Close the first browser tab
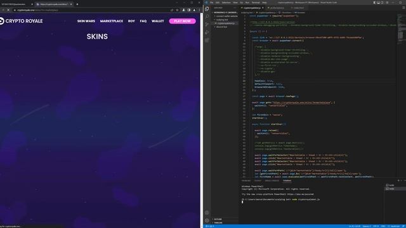The height and width of the screenshot is (228, 406). (32, 4)
